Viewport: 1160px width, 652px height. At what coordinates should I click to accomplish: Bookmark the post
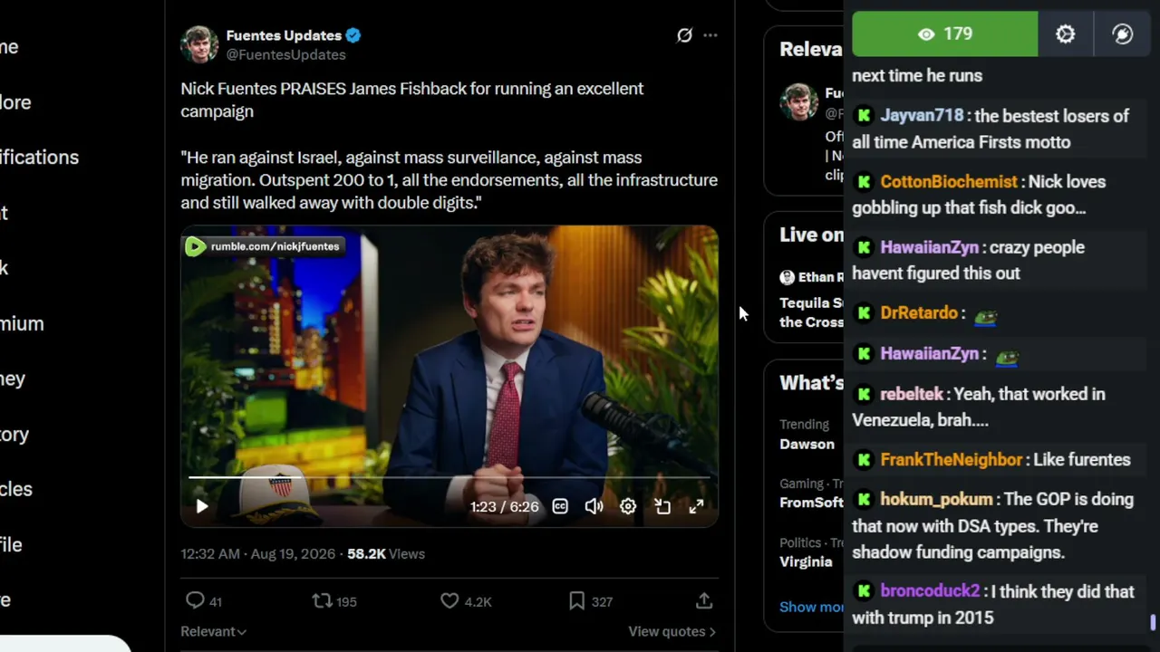576,600
